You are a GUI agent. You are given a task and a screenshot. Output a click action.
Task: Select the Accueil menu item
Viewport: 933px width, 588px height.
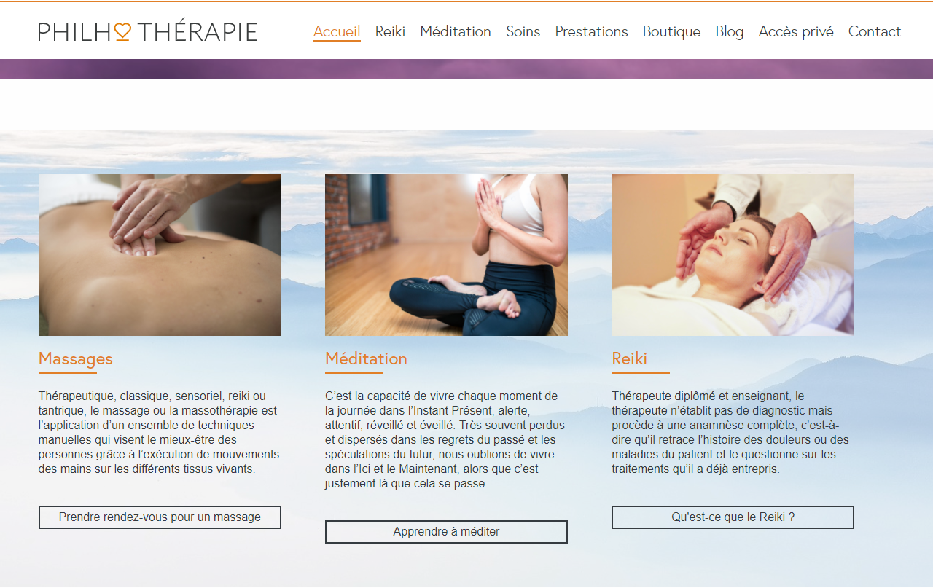pos(337,31)
